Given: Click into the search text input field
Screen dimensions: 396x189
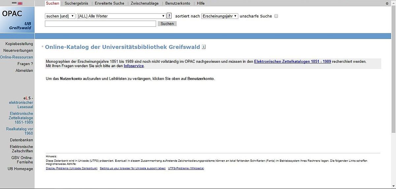Looking at the screenshot, I should point(100,24).
